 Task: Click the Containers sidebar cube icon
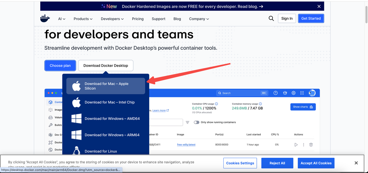click(x=51, y=102)
